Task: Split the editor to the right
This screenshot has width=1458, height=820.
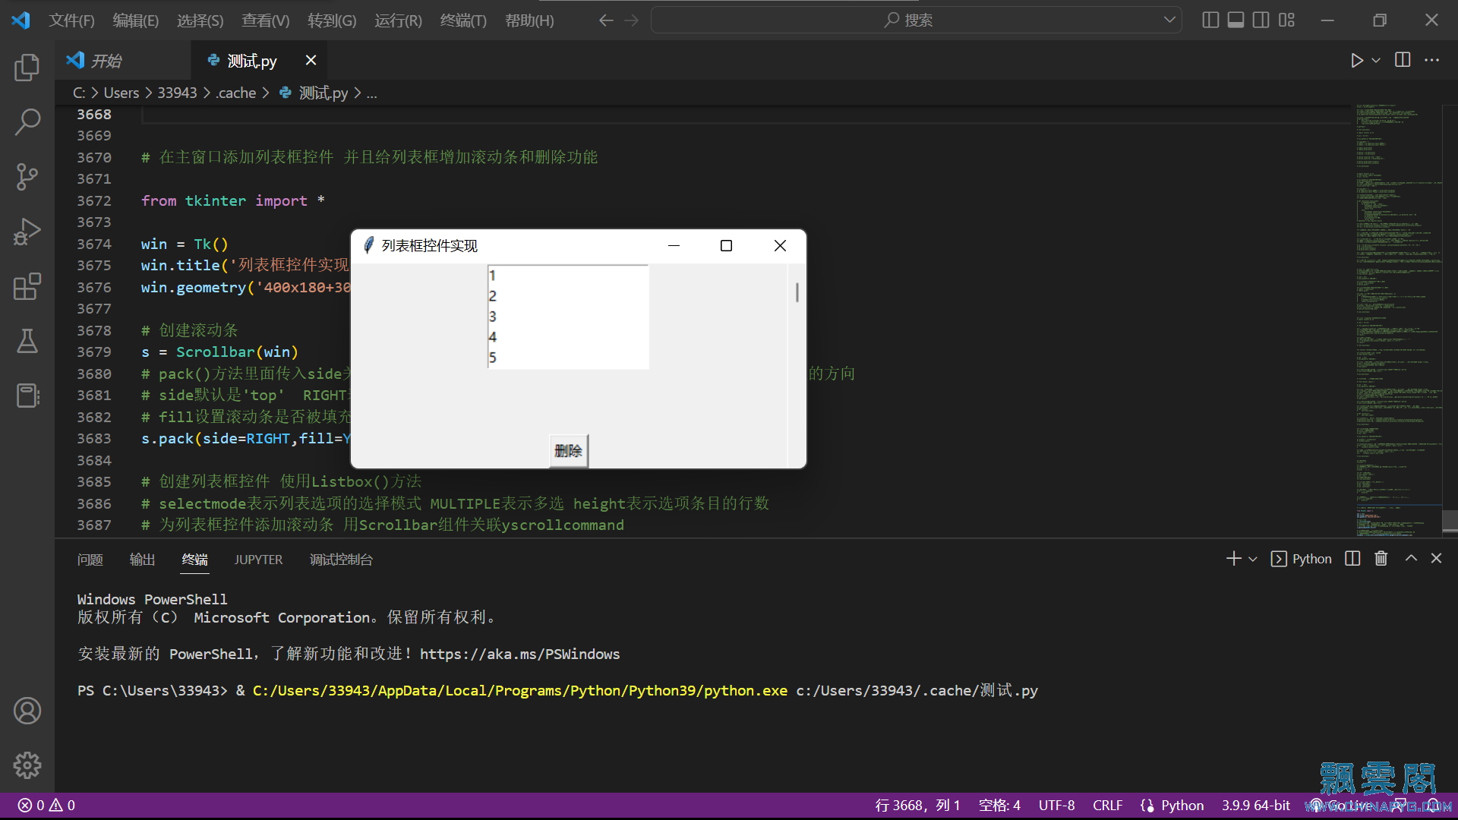Action: point(1403,60)
